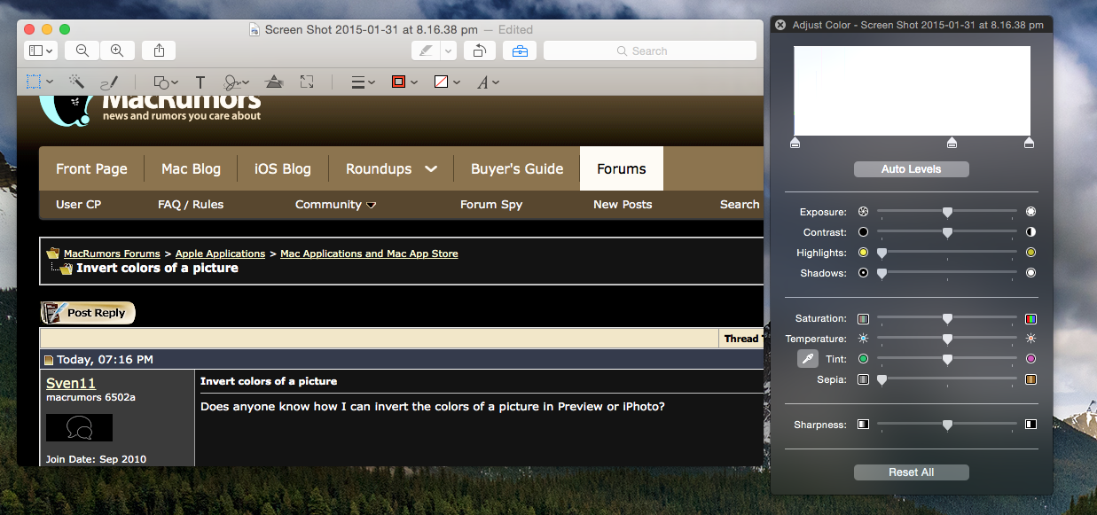
Task: Follow the Apple Applications breadcrumb link
Action: coord(220,254)
